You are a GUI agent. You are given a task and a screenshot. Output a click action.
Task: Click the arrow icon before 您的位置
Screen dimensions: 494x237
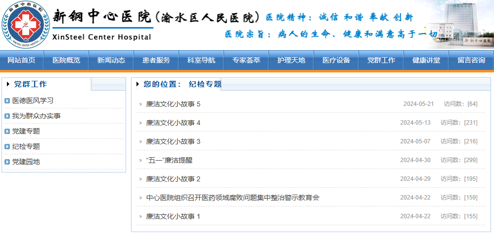137,84
